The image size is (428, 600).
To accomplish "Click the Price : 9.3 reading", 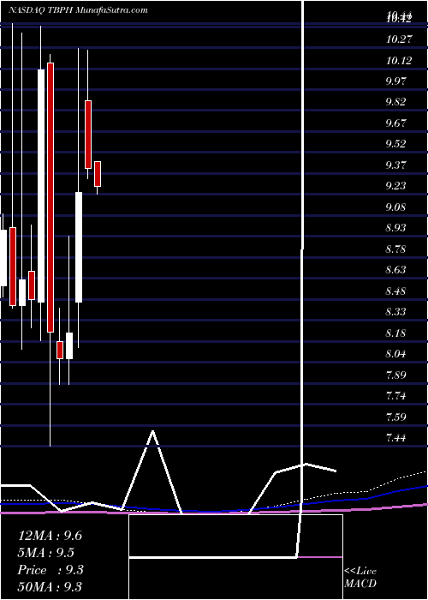I will (x=51, y=570).
